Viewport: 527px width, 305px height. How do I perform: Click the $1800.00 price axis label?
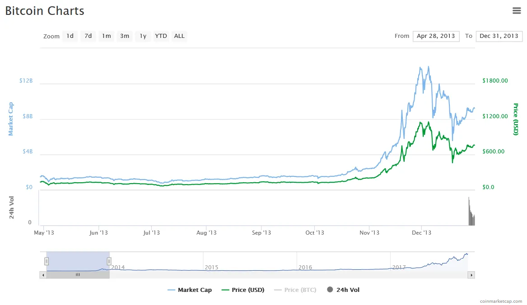pyautogui.click(x=495, y=81)
